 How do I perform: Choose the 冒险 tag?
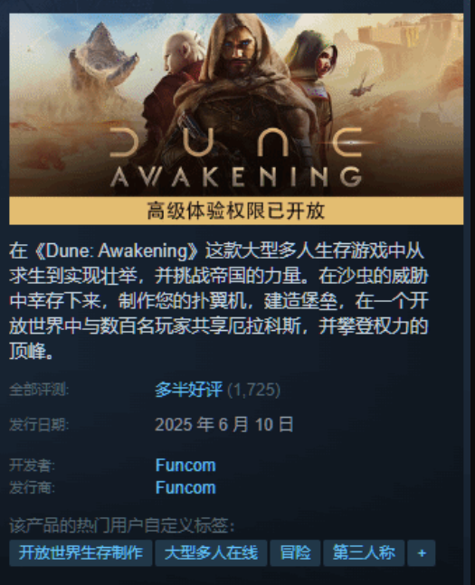[295, 553]
